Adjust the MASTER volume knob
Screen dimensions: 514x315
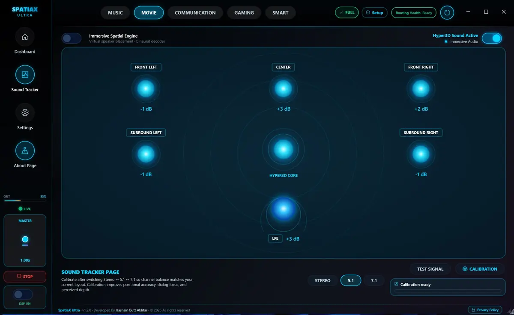[25, 239]
